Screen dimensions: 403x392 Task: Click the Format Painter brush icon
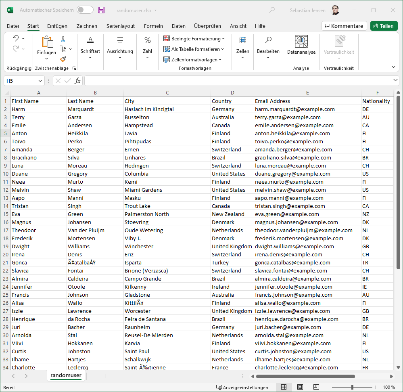pos(63,59)
